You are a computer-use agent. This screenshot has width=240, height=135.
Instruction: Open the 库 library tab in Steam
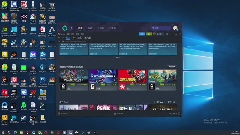click(73, 38)
